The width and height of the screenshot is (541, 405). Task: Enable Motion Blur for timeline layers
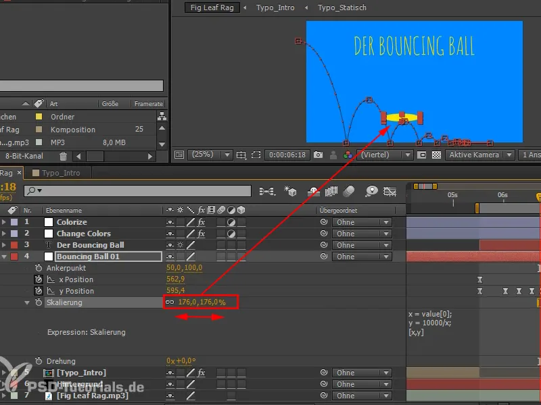(x=350, y=192)
